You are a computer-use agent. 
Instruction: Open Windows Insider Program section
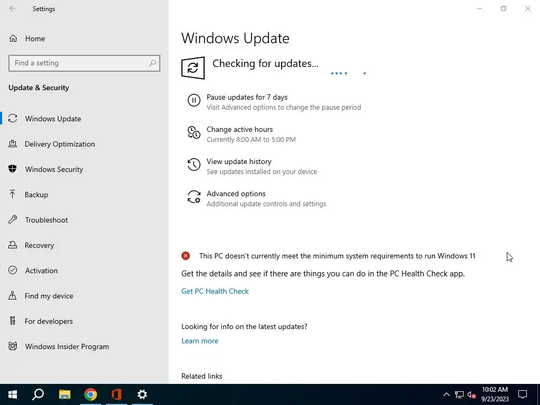[84, 346]
